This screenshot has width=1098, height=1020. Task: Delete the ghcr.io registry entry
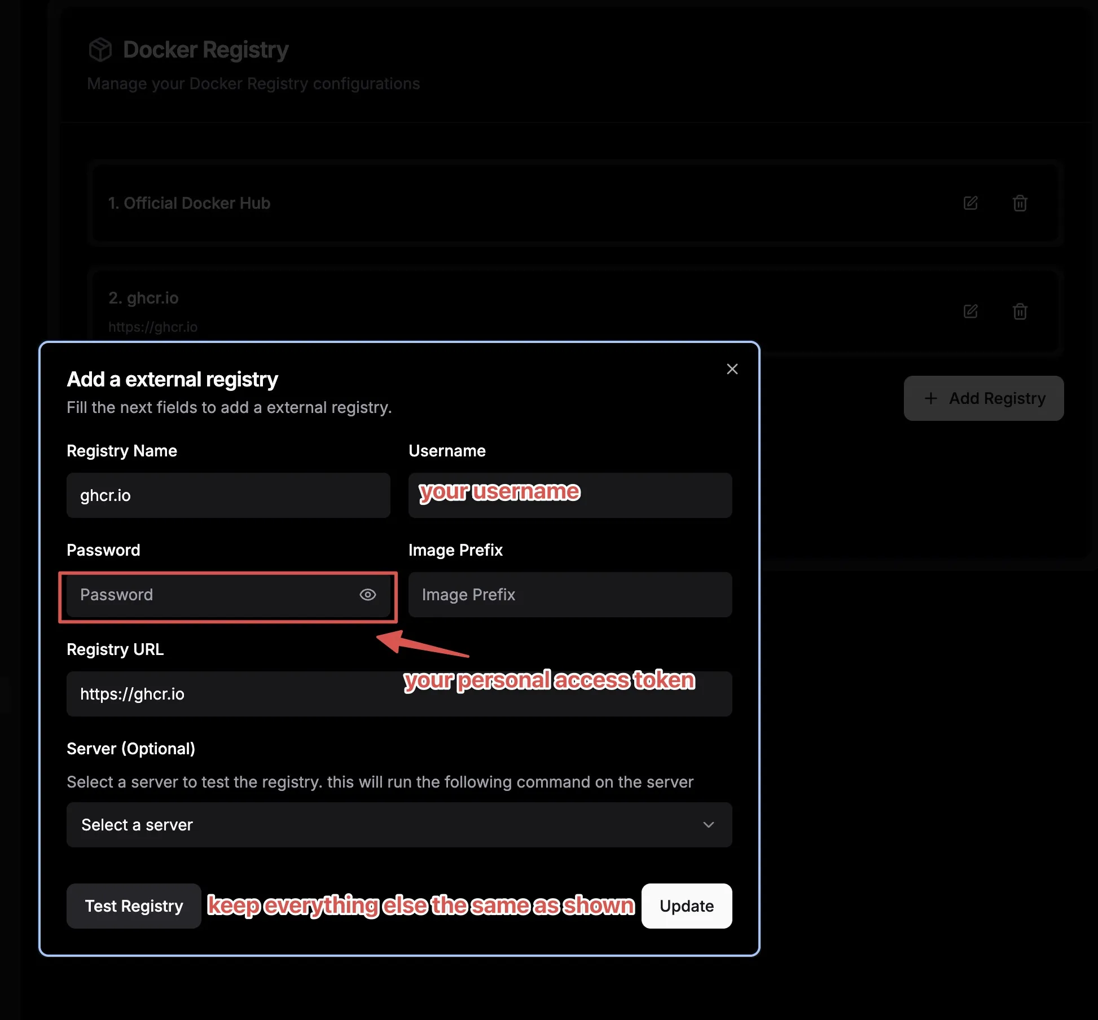point(1020,311)
